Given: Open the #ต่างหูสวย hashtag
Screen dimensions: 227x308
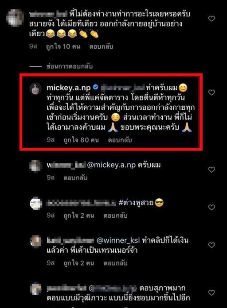Looking at the screenshot, I should coord(136,203).
